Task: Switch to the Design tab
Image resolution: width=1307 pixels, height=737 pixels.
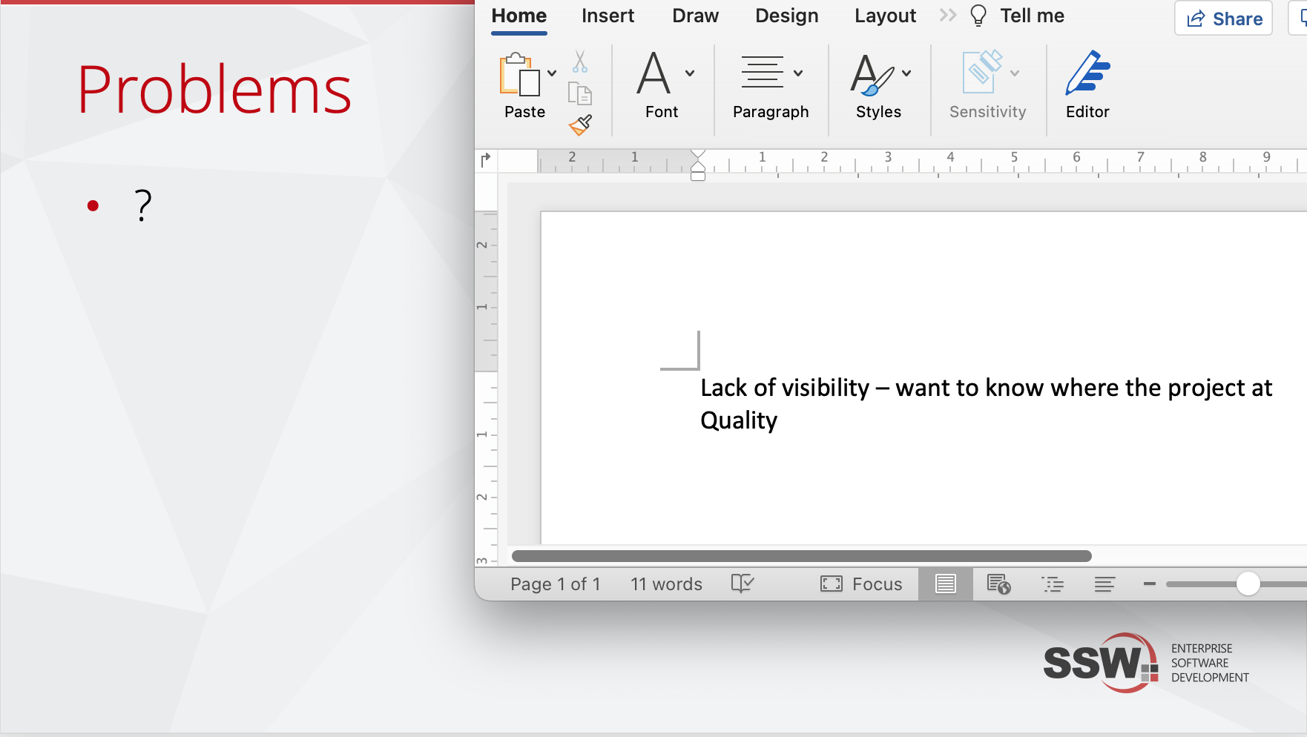Action: coord(786,16)
